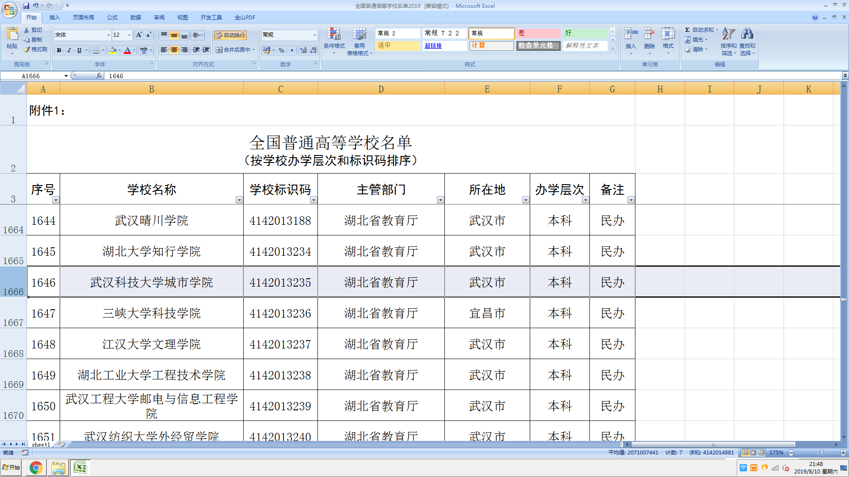Click Merge and Center (合并后居中)

point(233,50)
